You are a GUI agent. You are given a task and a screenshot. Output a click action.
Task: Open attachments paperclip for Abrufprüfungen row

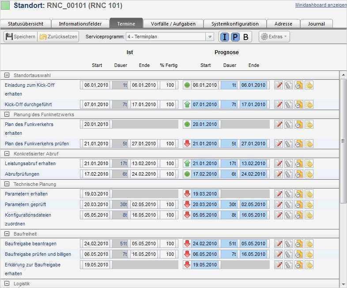pos(288,174)
